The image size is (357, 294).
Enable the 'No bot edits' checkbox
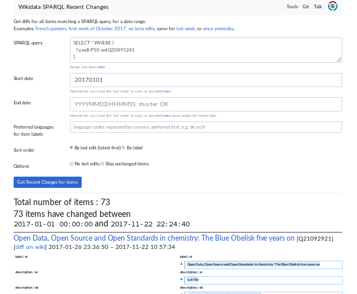(72, 164)
